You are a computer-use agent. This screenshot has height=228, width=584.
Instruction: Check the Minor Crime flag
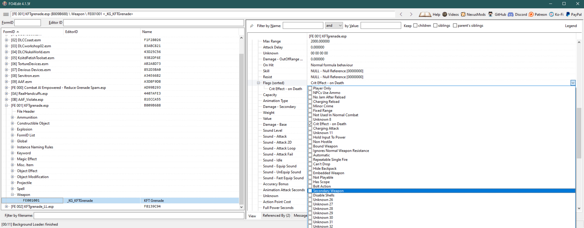(x=310, y=106)
